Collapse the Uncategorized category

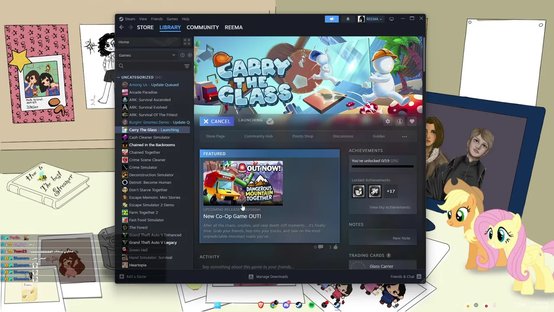click(119, 77)
